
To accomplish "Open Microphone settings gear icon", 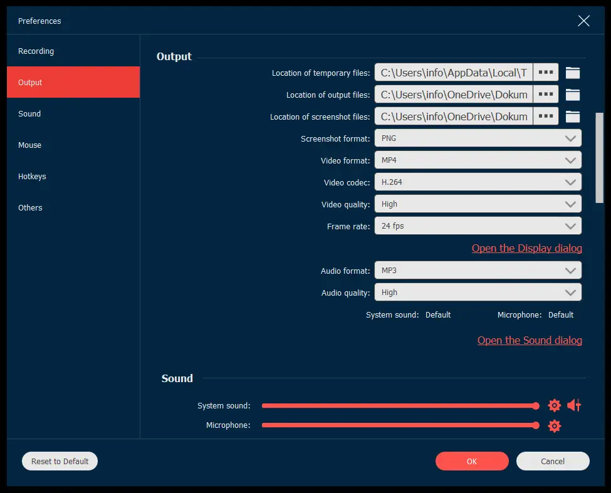I will [x=554, y=425].
